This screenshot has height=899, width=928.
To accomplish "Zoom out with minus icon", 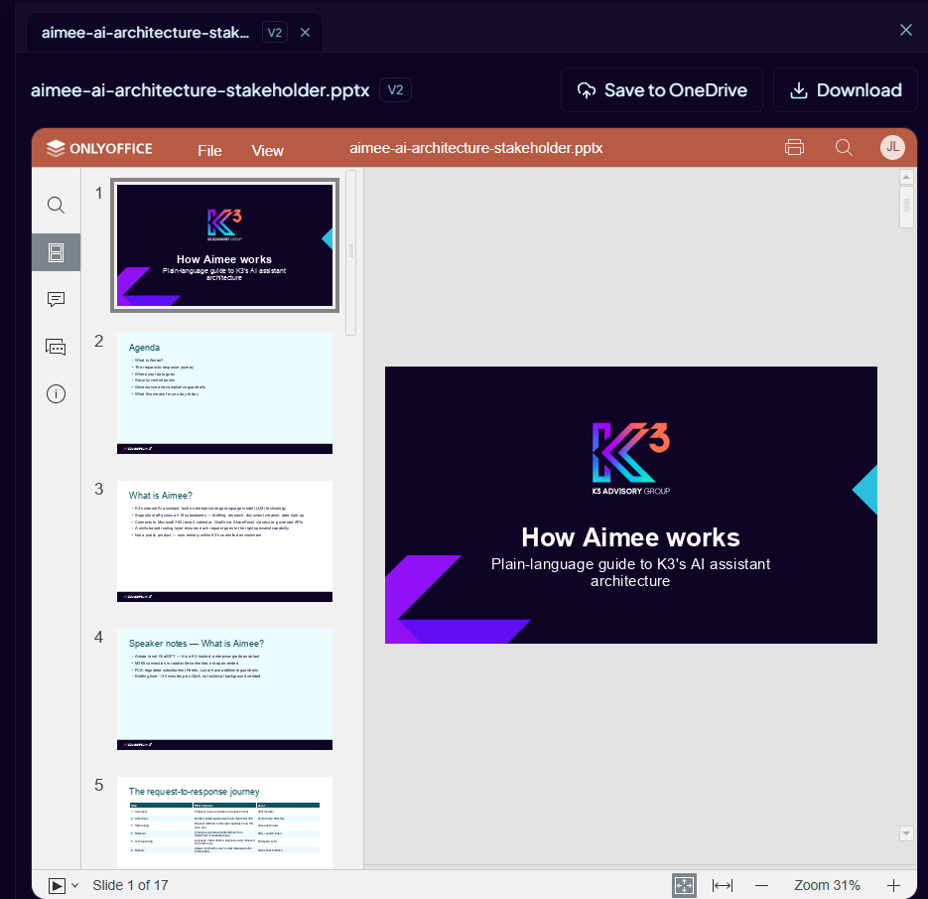I will click(761, 885).
